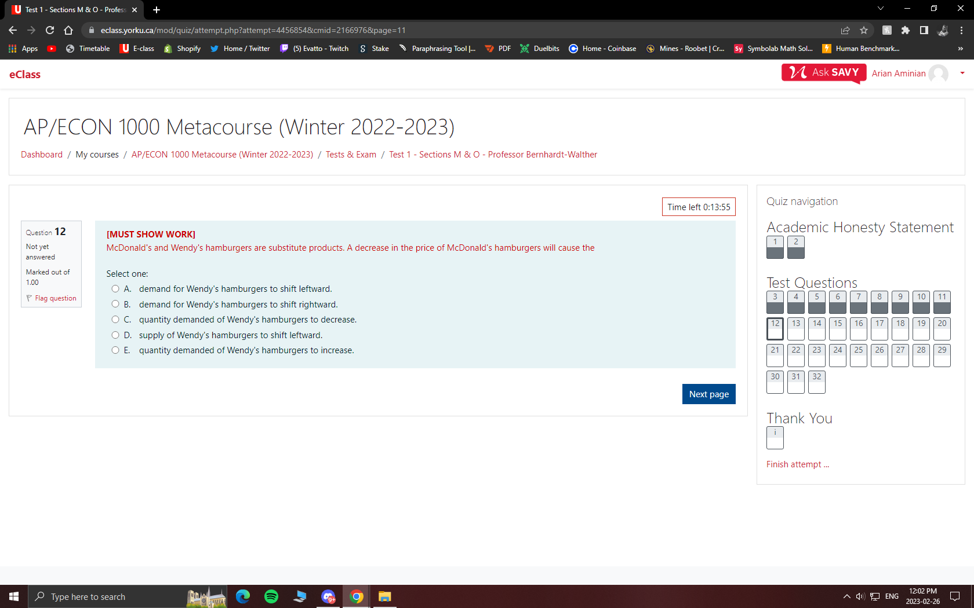This screenshot has width=974, height=608.
Task: Jump to question 20 in quiz navigation
Action: point(942,328)
